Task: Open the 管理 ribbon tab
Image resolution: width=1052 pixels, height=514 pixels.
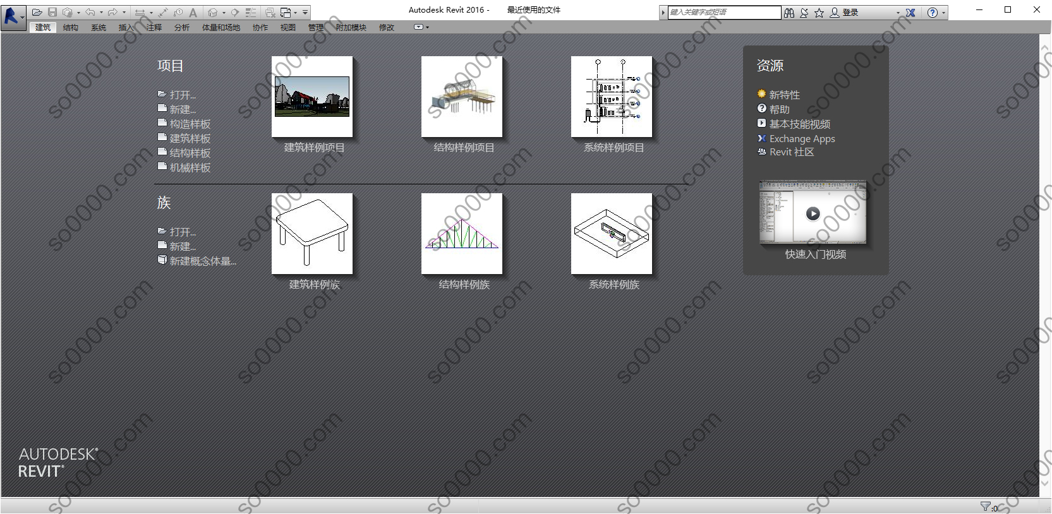Action: point(316,27)
